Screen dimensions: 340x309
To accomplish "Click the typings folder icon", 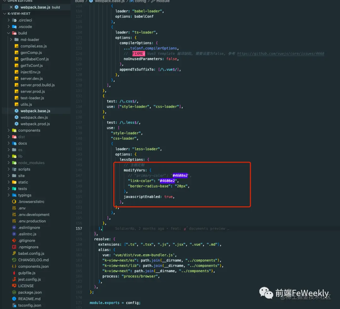I will point(14,195).
